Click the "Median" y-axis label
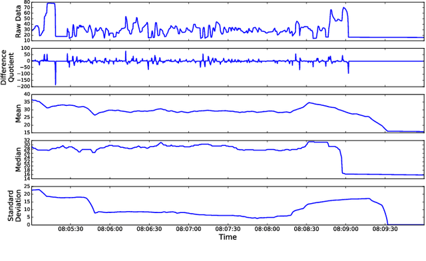Viewport: 426px width, 261px height. [x=18, y=160]
